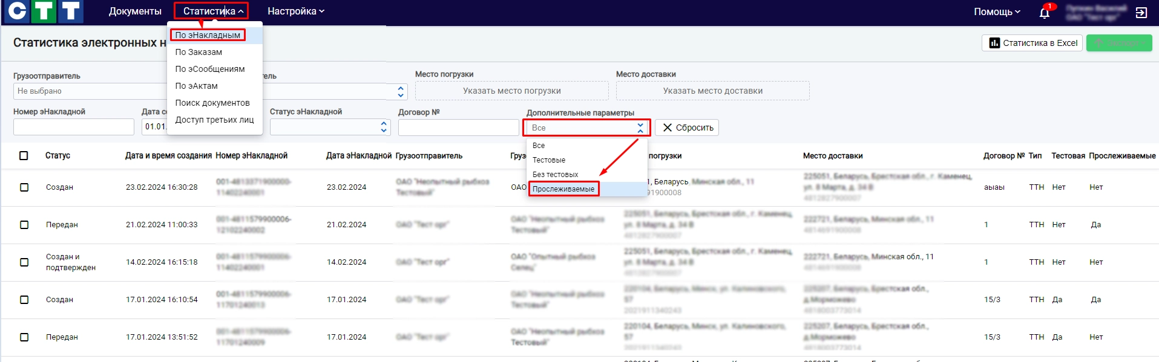Image resolution: width=1159 pixels, height=362 pixels.
Task: Open Статус эНакладной dropdown
Action: [330, 127]
